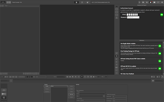
Task: Click the project Name input field
Action: tap(92, 94)
